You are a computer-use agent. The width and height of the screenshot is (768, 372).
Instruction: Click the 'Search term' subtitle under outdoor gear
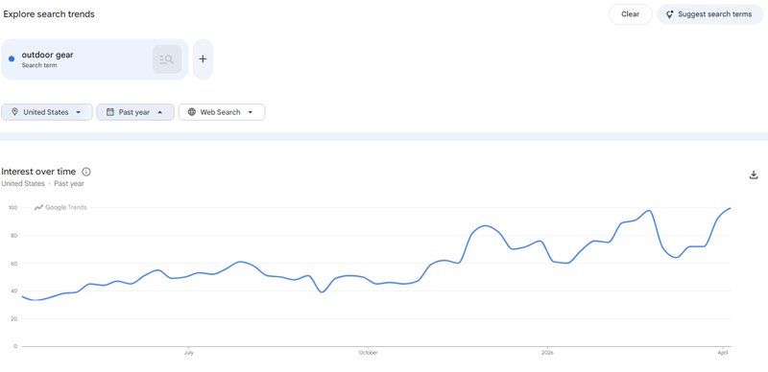tap(39, 65)
